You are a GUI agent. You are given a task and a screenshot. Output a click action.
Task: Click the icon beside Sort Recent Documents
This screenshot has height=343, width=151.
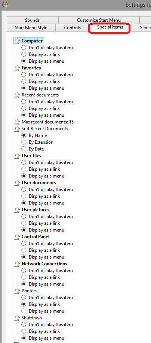(x=17, y=129)
